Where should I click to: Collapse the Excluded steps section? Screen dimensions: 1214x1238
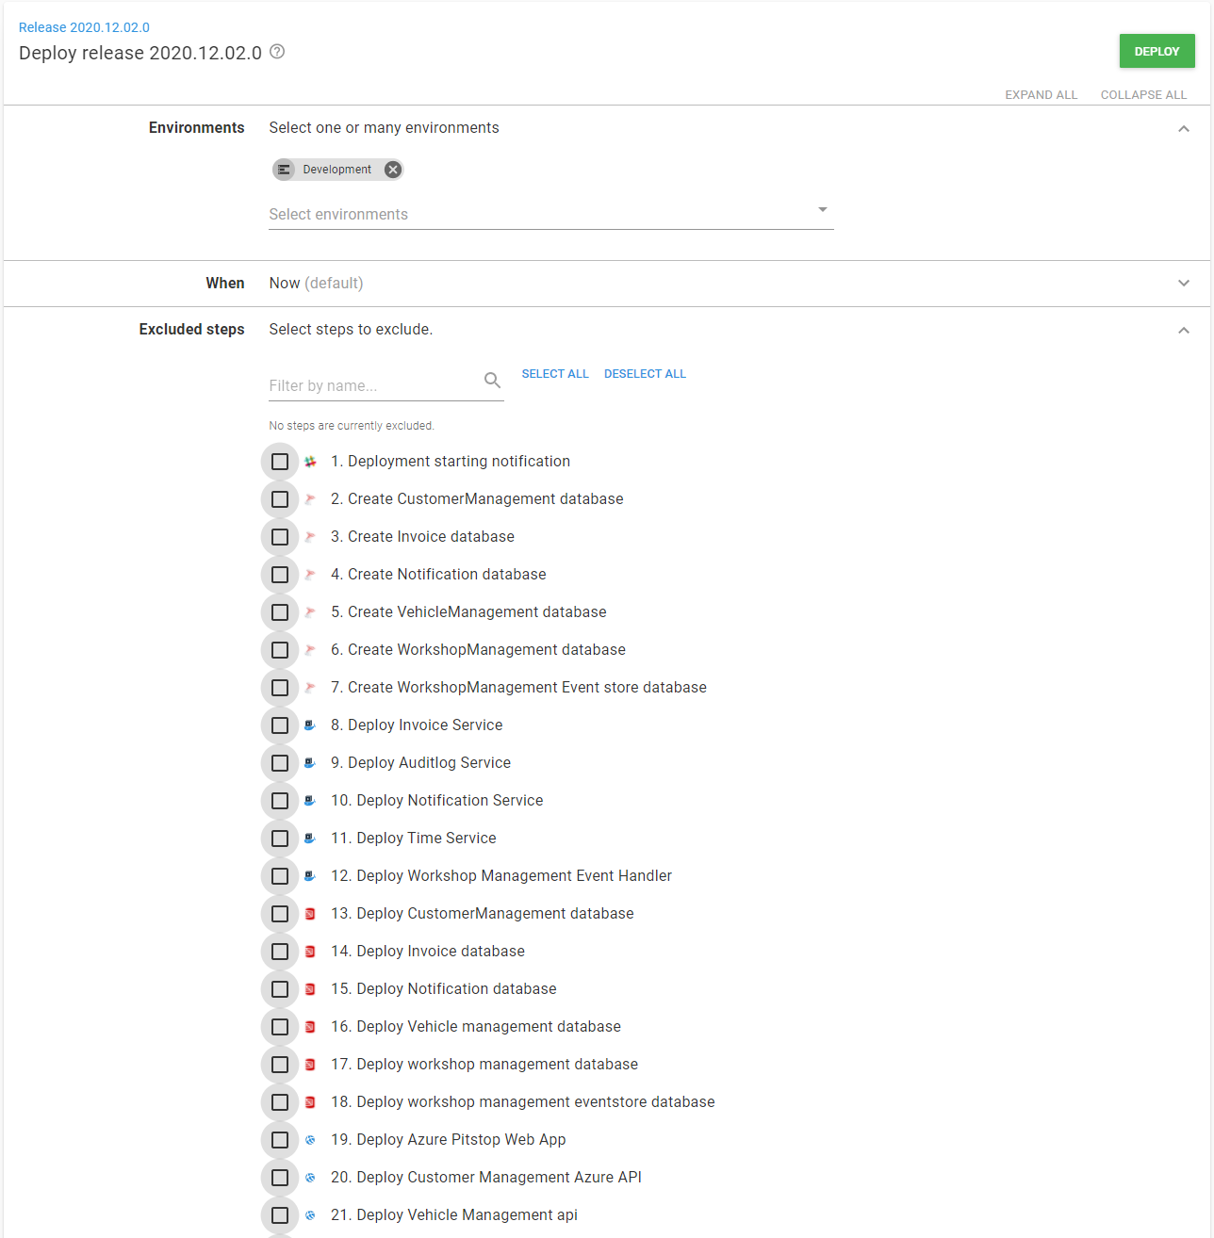(1184, 330)
